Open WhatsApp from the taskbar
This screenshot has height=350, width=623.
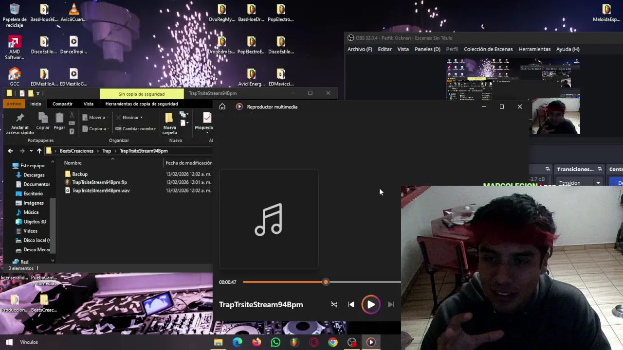pos(275,342)
